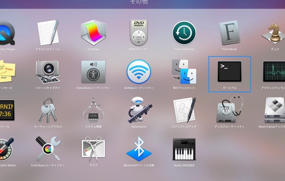This screenshot has width=285, height=181.
Task: Launch Audio MIDI設定
Action: coord(184,149)
